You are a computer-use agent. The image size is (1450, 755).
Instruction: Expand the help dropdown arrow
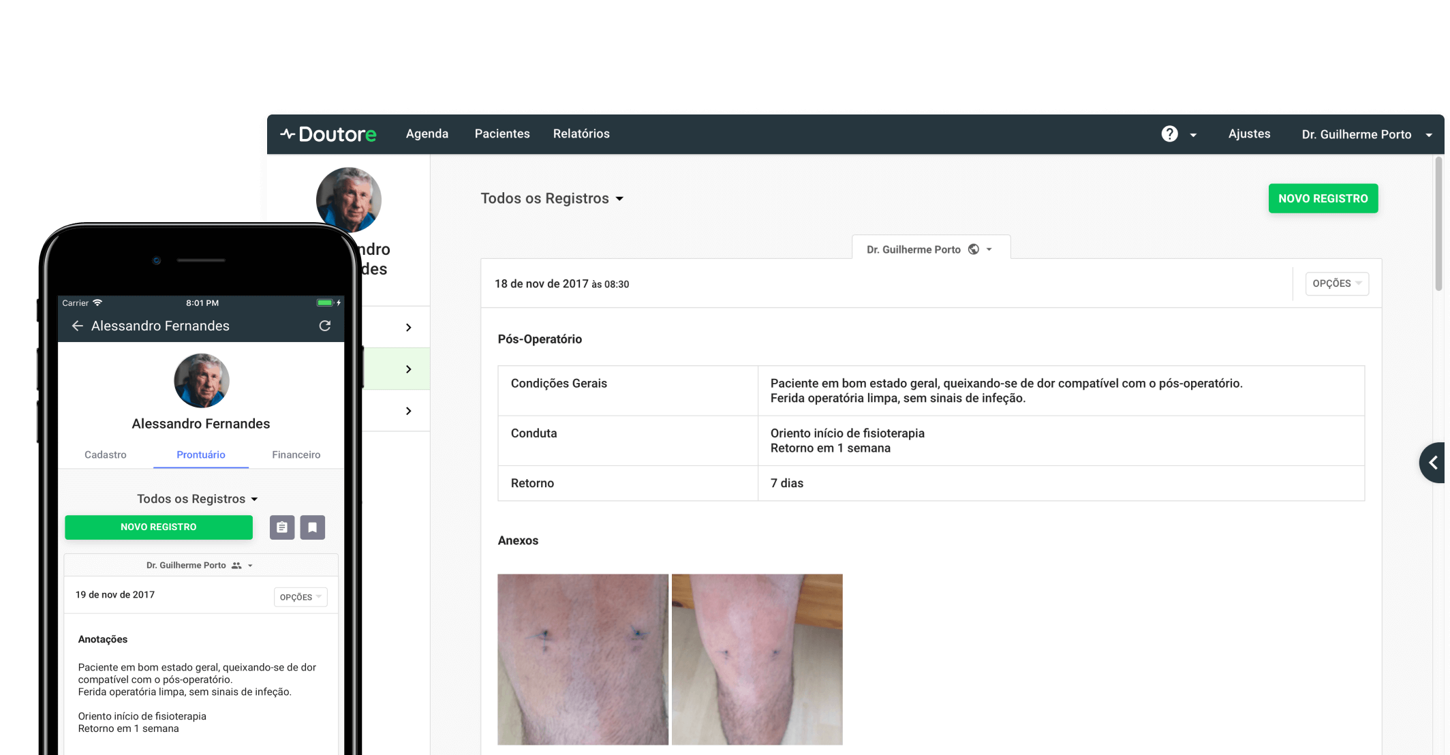tap(1193, 135)
